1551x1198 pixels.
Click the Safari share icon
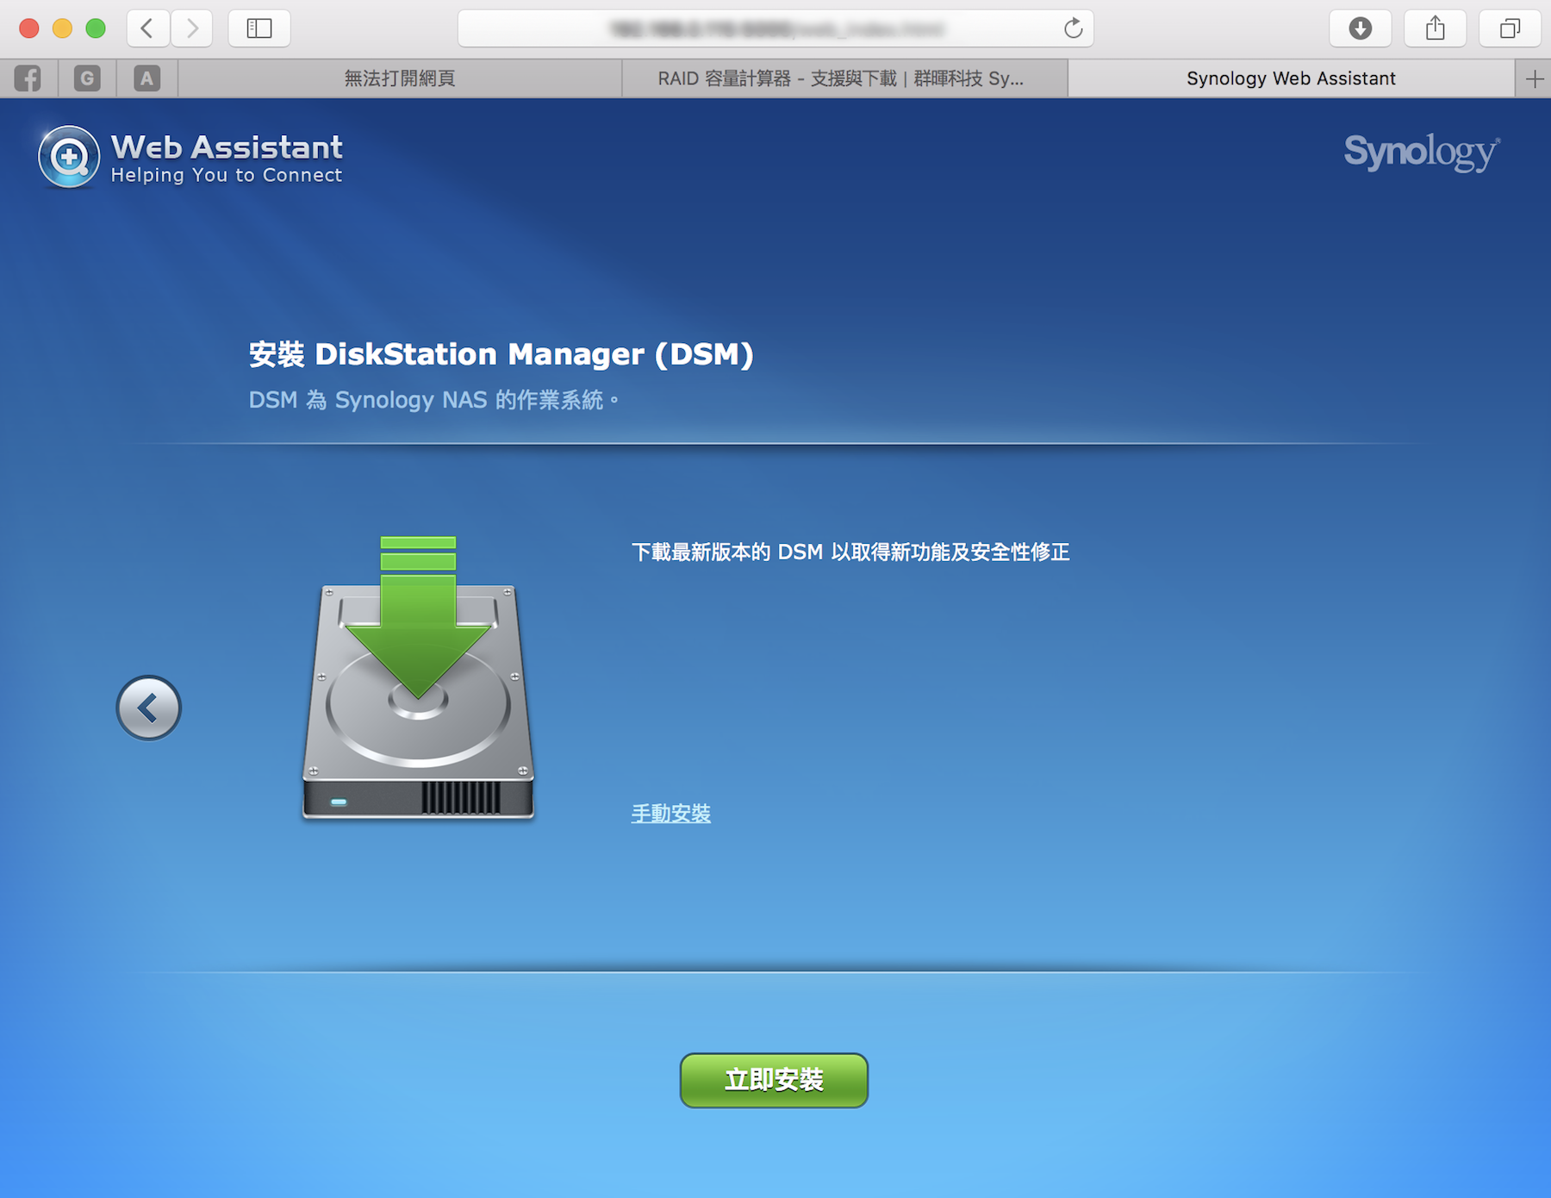(1435, 28)
